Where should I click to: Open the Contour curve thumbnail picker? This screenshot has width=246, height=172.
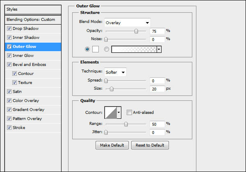click(x=111, y=112)
